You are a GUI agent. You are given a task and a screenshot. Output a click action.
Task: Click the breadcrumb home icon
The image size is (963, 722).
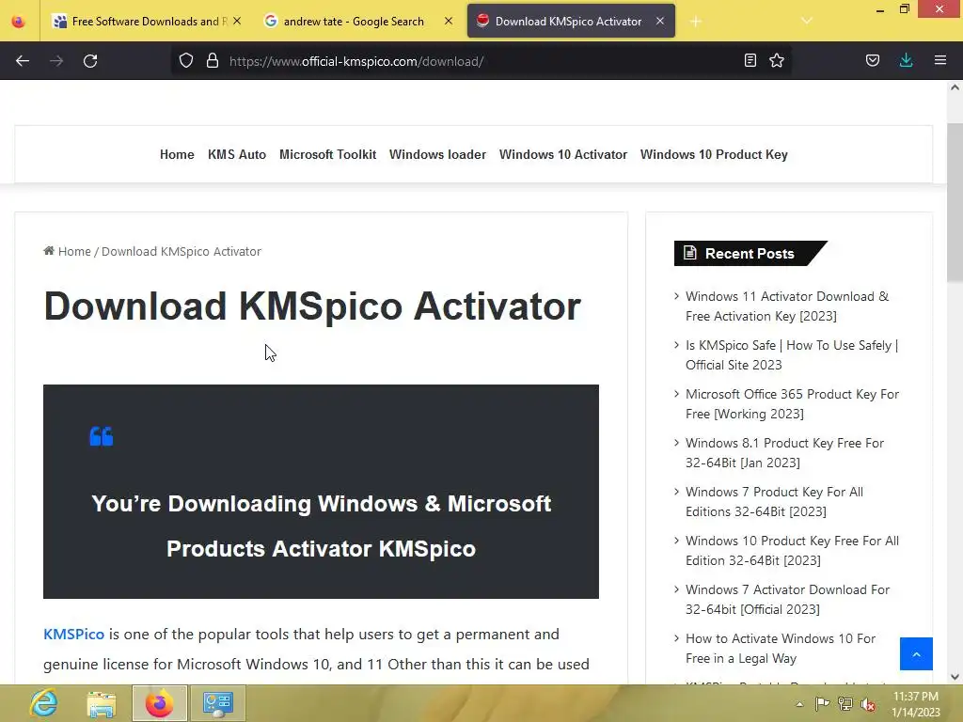tap(49, 250)
